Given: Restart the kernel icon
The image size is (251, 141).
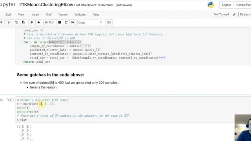Looking at the screenshot, I should (66, 22).
